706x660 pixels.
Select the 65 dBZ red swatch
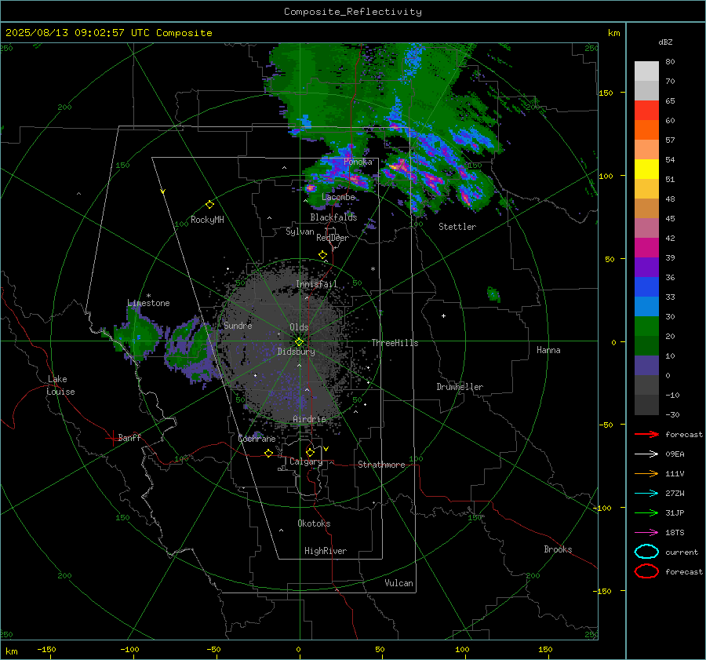pos(646,110)
